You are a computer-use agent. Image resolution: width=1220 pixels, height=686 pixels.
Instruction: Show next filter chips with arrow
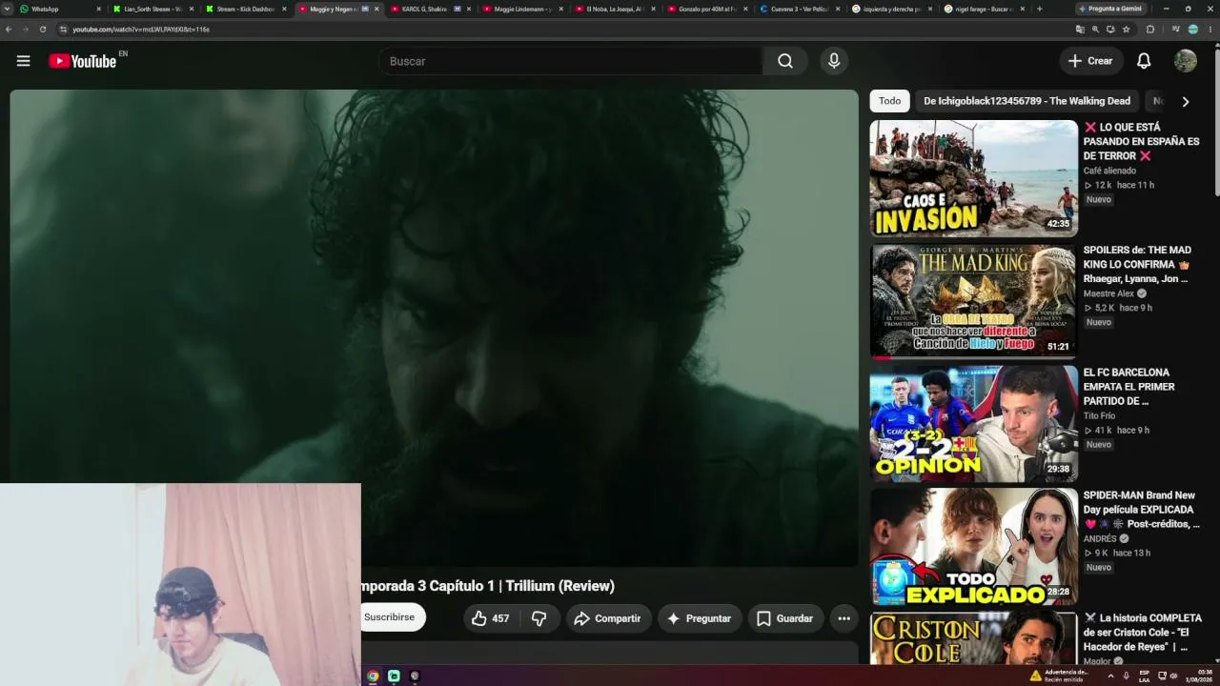pyautogui.click(x=1185, y=101)
